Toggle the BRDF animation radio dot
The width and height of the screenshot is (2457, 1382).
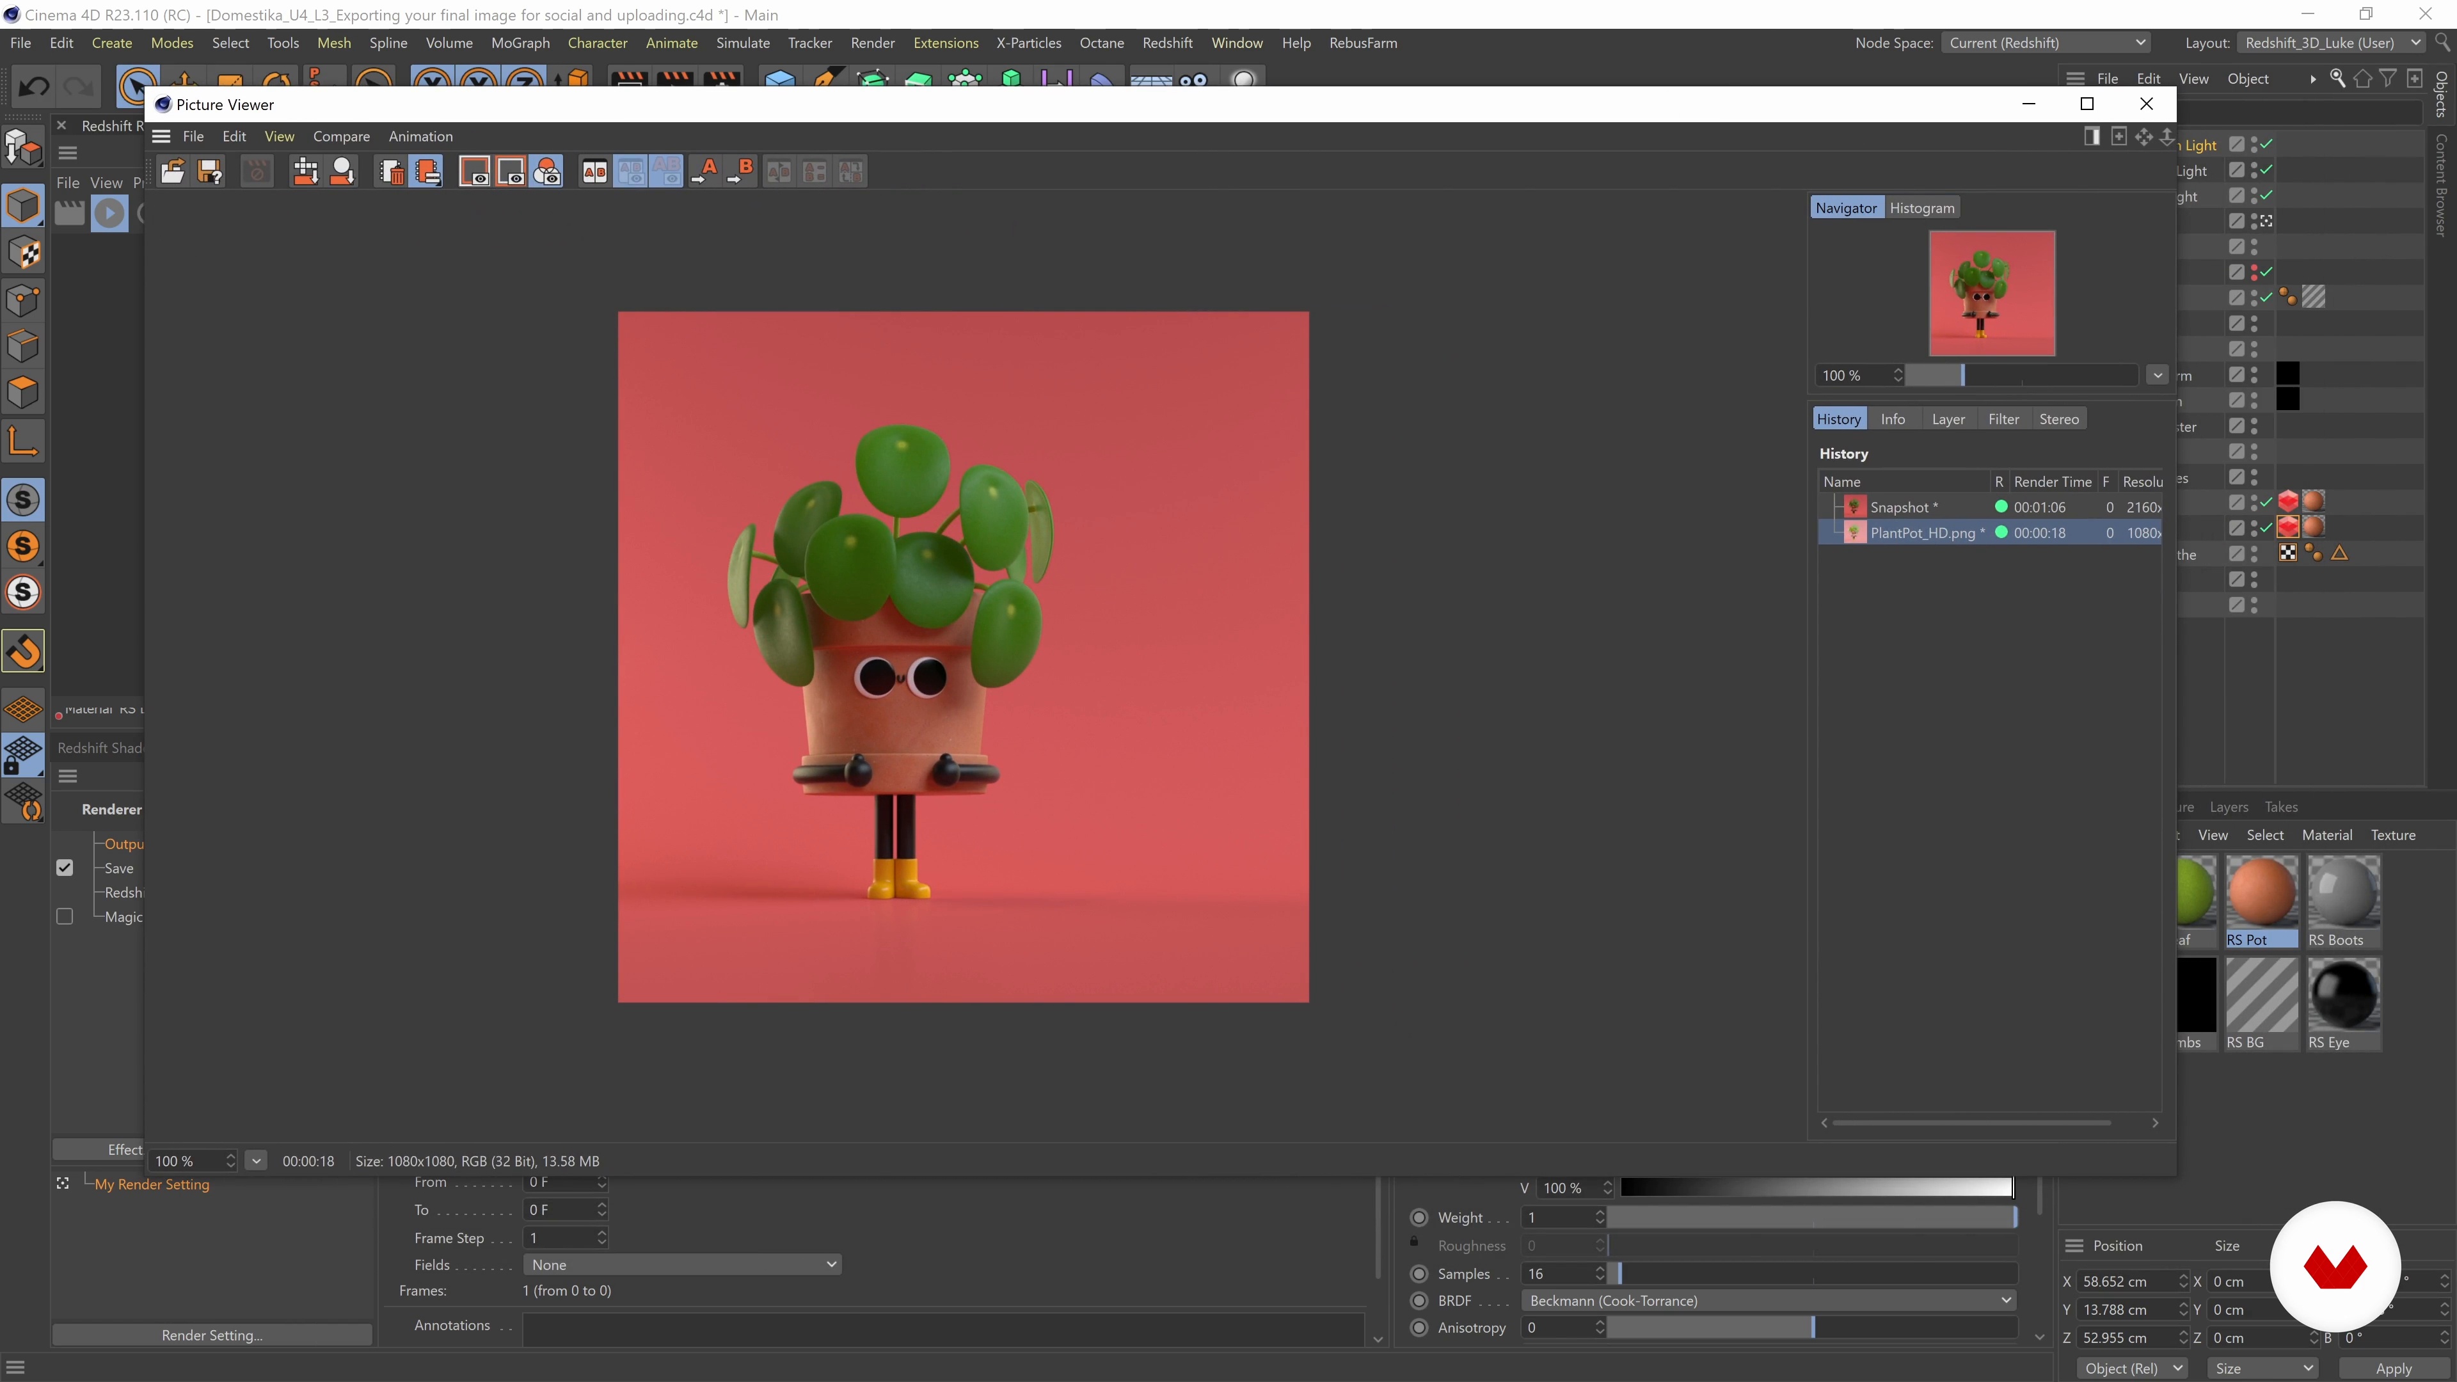pos(1419,1300)
